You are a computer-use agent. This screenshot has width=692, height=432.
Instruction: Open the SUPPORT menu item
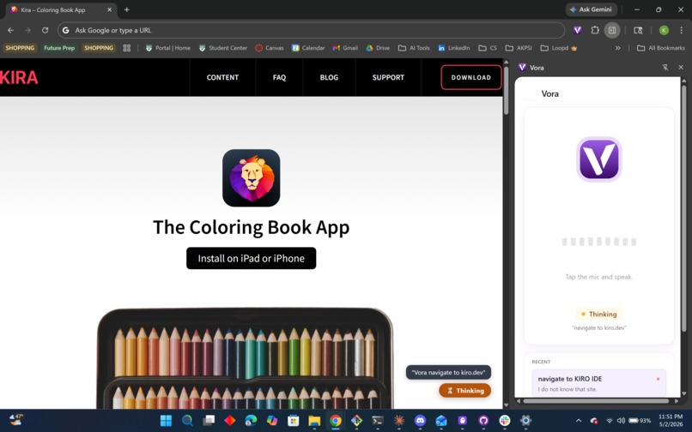point(388,77)
